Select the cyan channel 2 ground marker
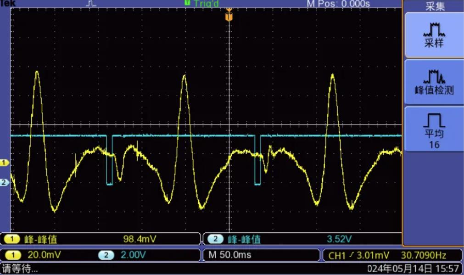The height and width of the screenshot is (275, 464). pyautogui.click(x=5, y=182)
